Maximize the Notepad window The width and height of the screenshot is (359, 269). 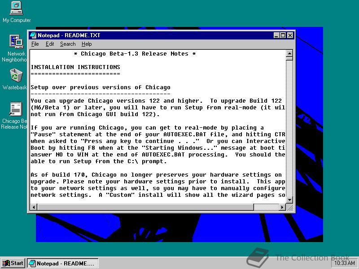(283, 35)
